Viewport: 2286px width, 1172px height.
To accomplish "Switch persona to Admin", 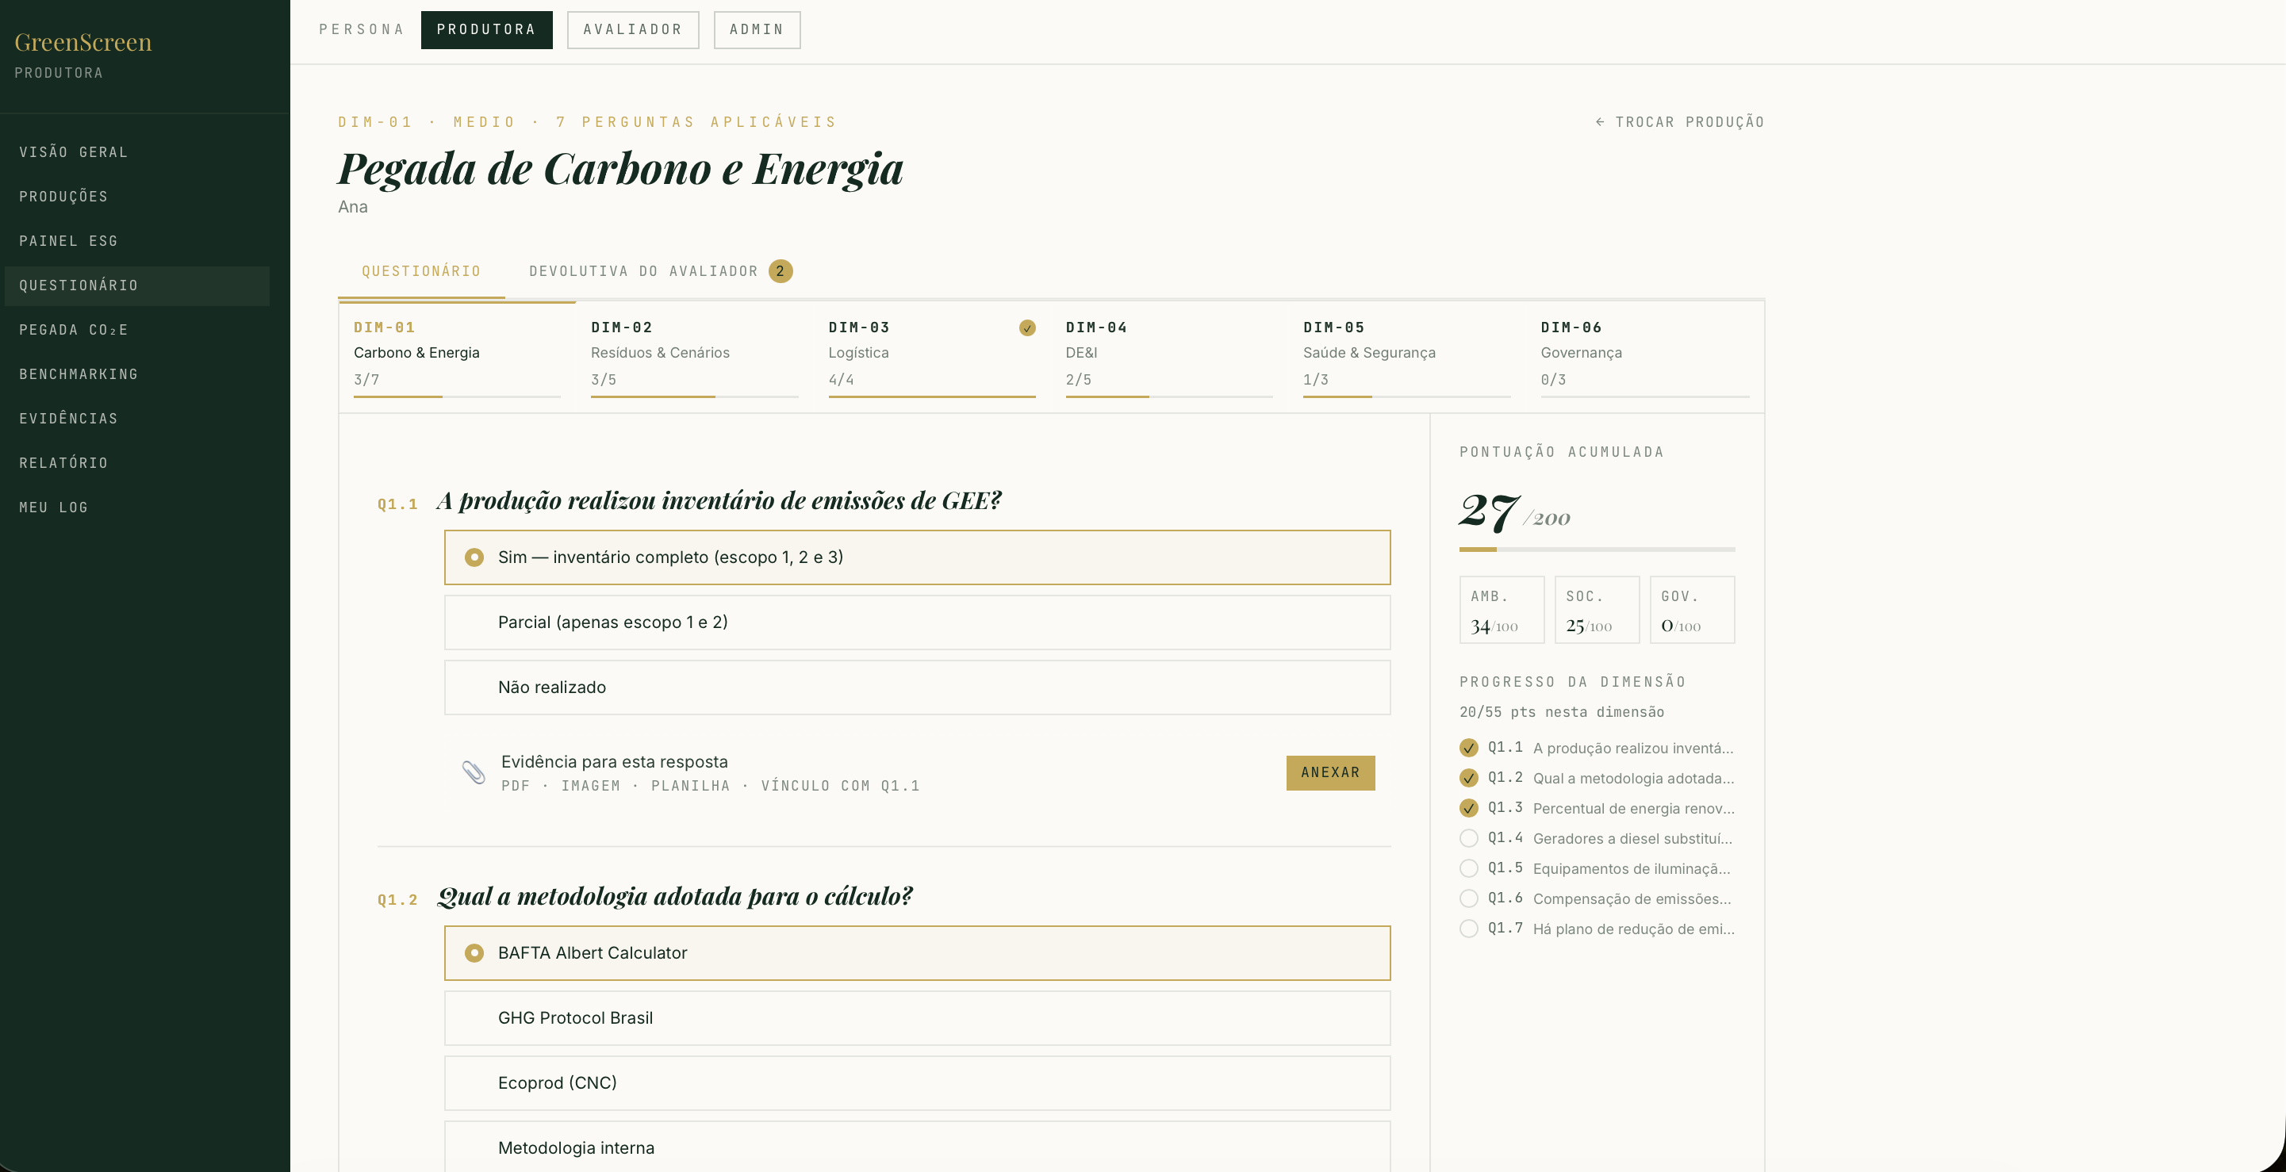I will tap(757, 30).
